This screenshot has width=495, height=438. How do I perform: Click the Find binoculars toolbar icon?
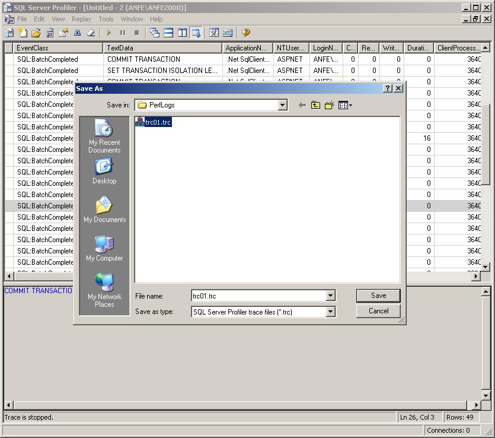coord(77,33)
